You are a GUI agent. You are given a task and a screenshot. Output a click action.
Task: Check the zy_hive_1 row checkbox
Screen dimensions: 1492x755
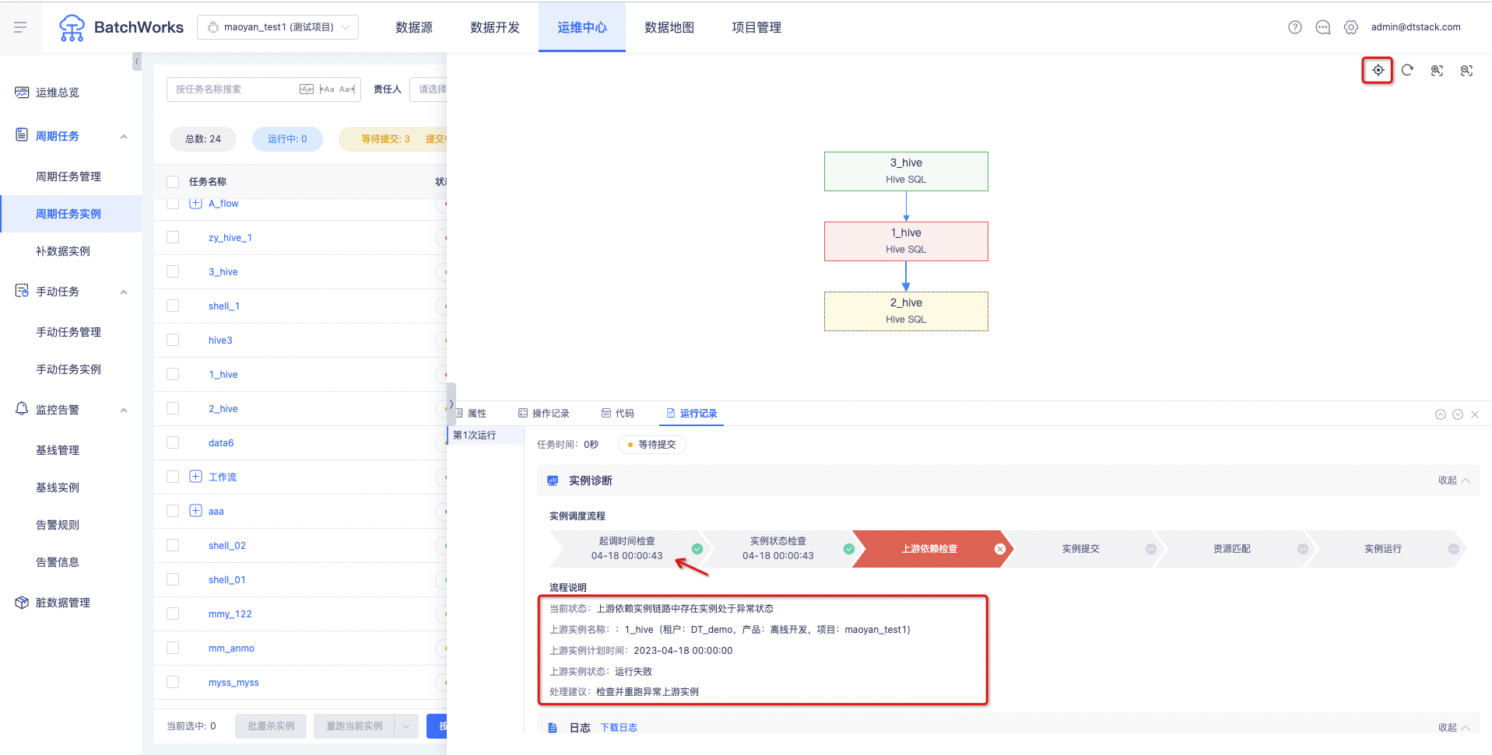click(x=173, y=238)
